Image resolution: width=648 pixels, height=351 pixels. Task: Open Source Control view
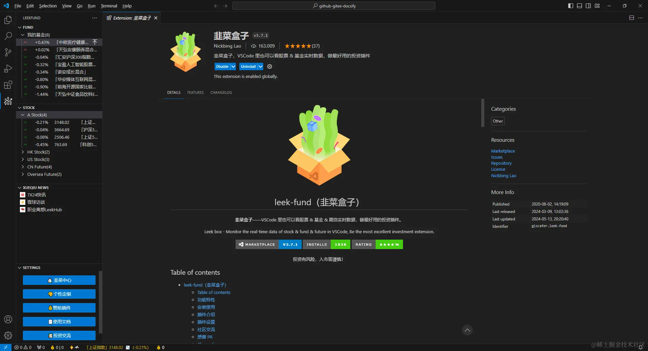pyautogui.click(x=8, y=52)
